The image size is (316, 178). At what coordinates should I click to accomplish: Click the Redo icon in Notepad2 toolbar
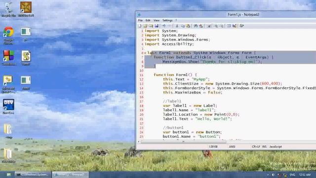pyautogui.click(x=169, y=26)
